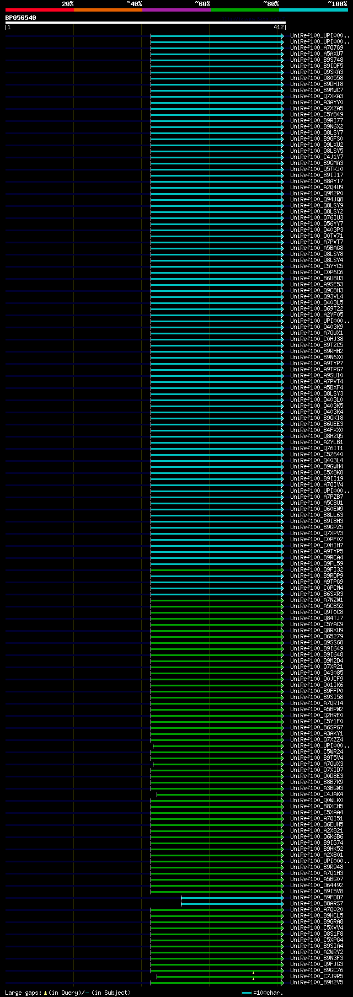Click the white query sequence bar
The image size is (353, 997).
(x=145, y=23)
